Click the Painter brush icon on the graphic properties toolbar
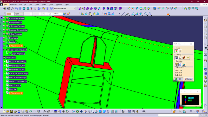This screenshot has height=117, width=208. pyautogui.click(x=64, y=14)
